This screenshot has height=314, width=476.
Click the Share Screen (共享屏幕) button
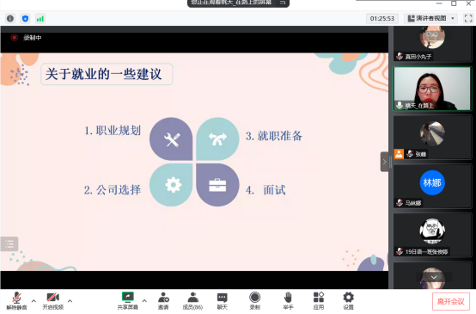tap(128, 300)
